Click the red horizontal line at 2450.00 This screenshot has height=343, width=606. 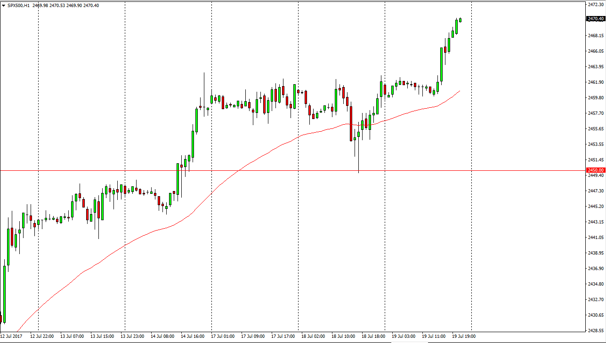(283, 170)
